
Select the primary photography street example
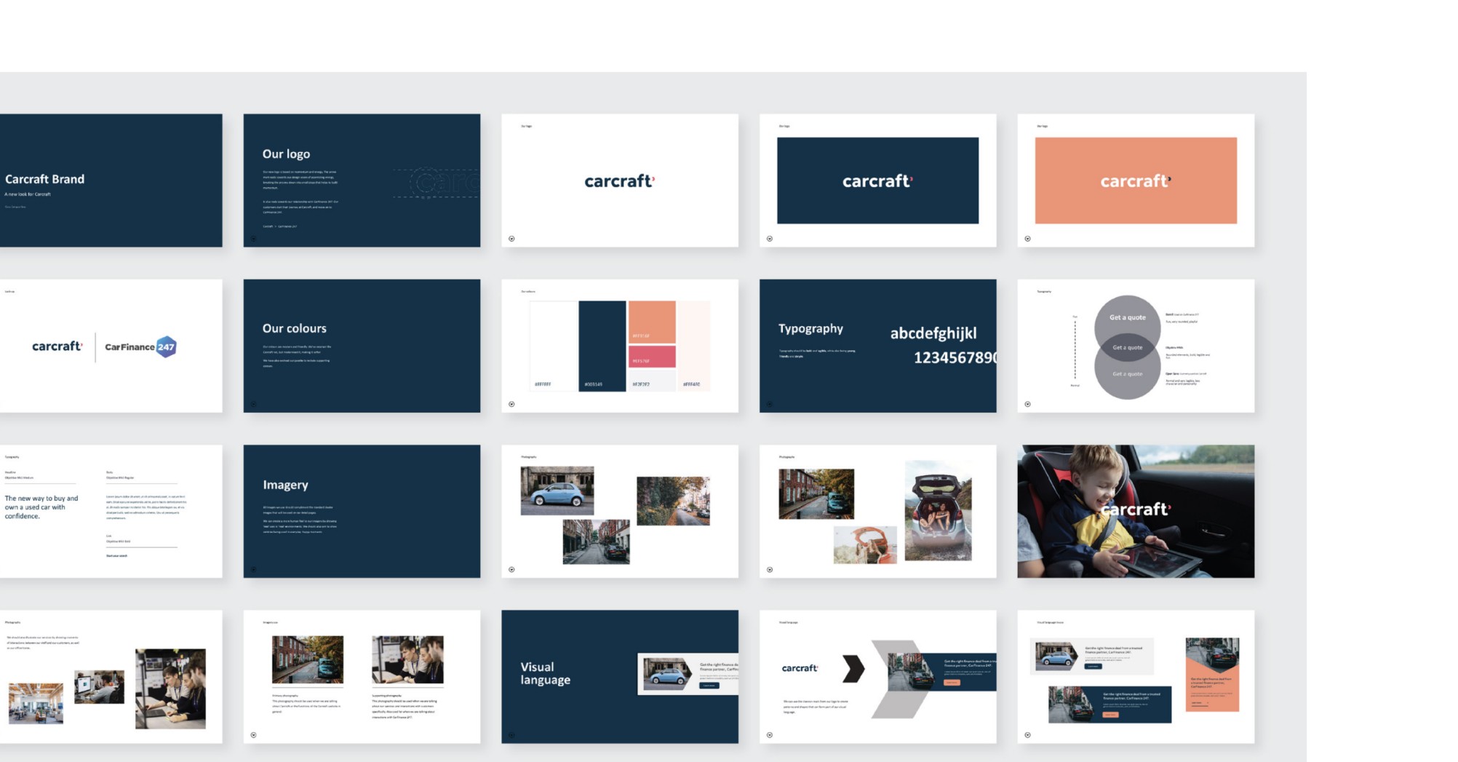point(307,660)
